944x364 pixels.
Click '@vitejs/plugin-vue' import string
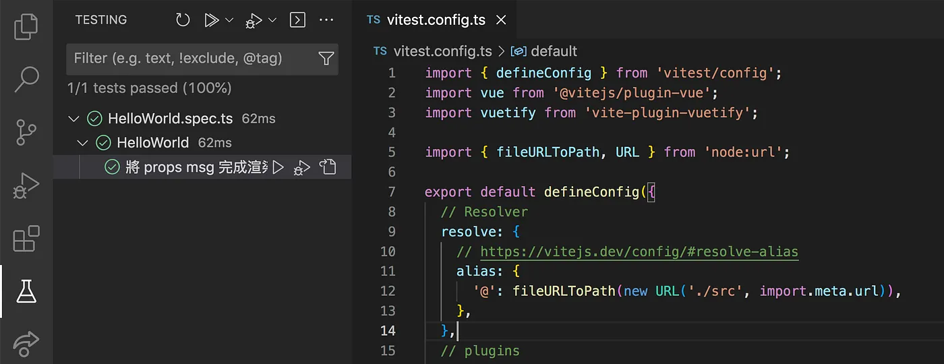coord(631,92)
